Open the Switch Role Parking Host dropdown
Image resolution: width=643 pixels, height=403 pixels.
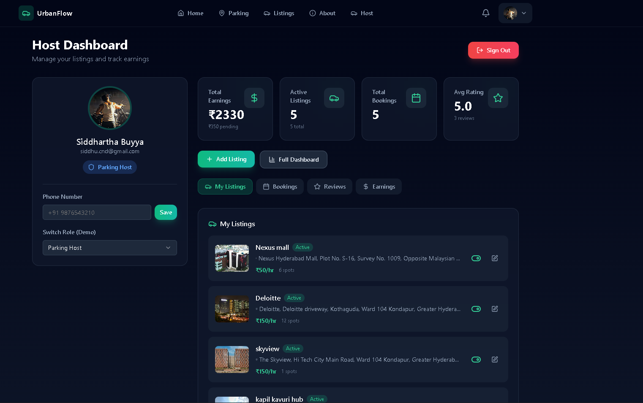pos(110,248)
